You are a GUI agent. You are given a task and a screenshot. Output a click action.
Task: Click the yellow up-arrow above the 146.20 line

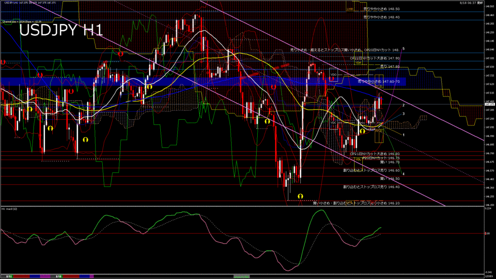300,196
